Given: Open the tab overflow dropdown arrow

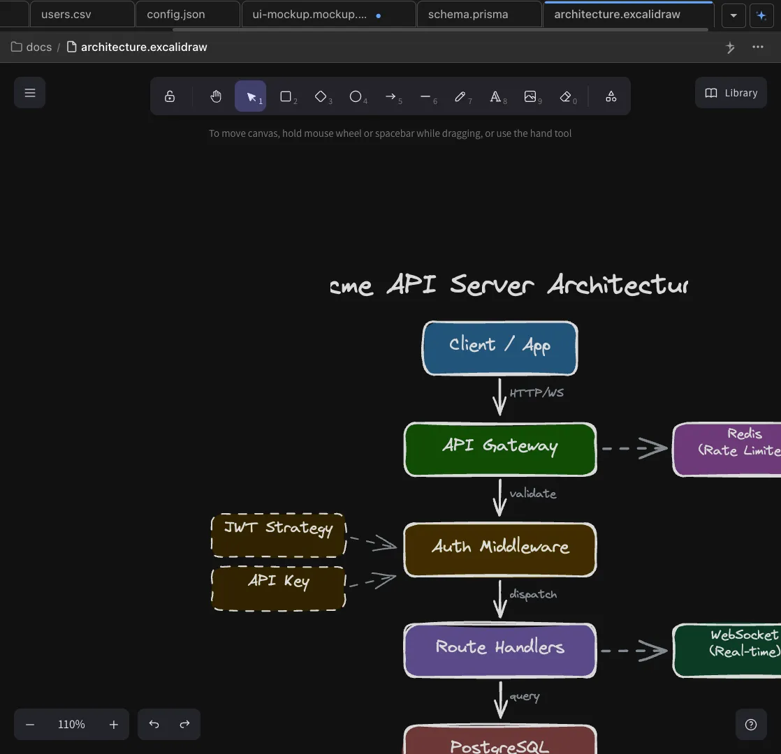Looking at the screenshot, I should pyautogui.click(x=733, y=15).
